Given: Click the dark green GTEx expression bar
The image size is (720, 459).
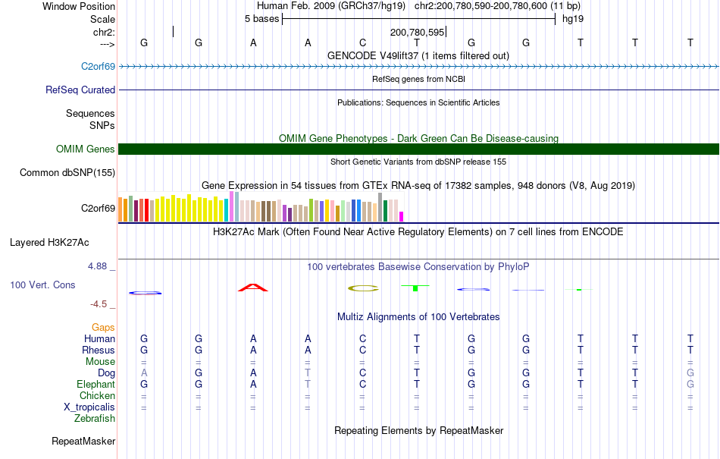Looking at the screenshot, I should coord(385,211).
